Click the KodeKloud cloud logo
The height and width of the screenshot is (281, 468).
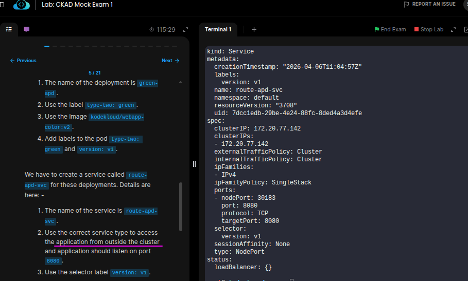pyautogui.click(x=22, y=5)
